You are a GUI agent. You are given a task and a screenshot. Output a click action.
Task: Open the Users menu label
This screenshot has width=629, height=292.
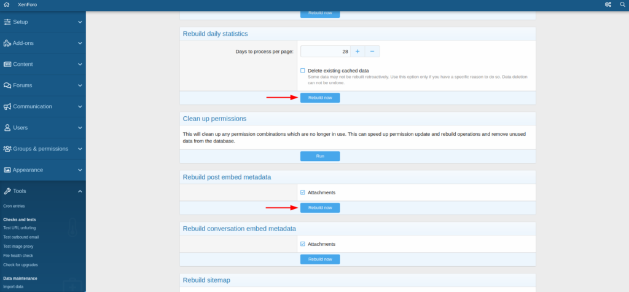click(20, 128)
